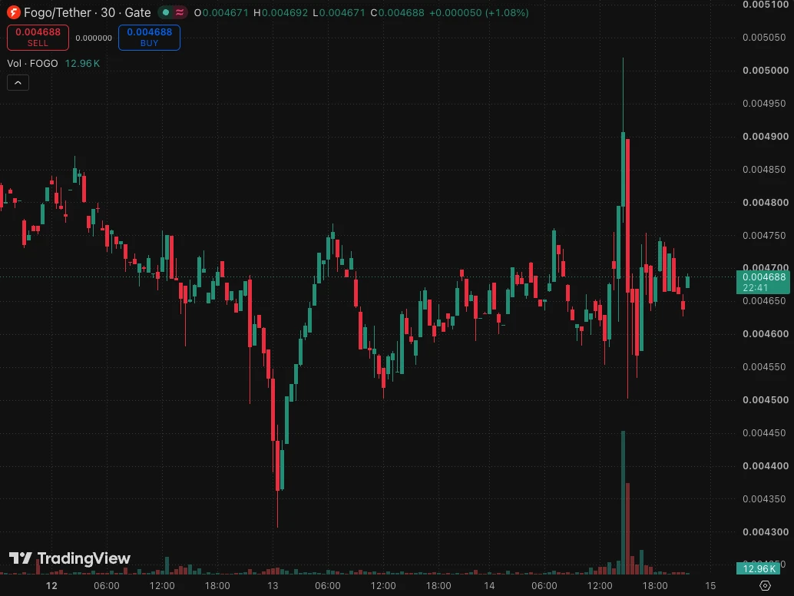Click the change value +0.000050 (+1.08%)

pyautogui.click(x=479, y=12)
